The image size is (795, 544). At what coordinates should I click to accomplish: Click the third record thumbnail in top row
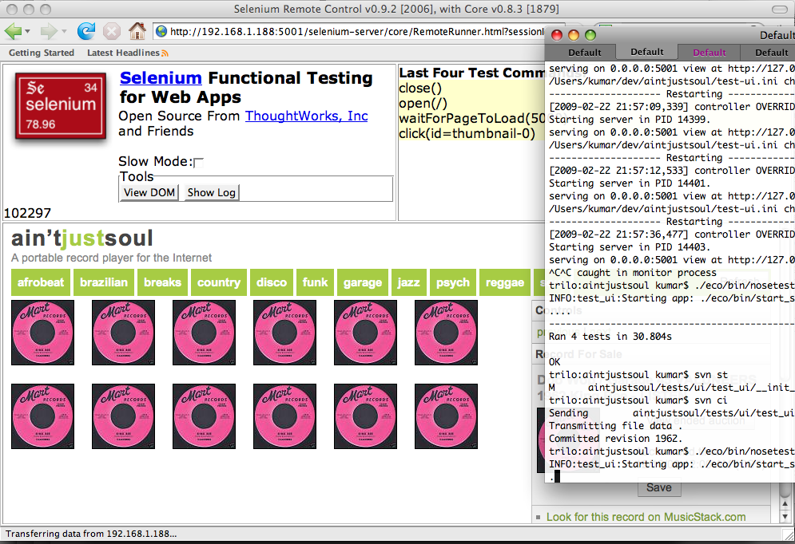(x=204, y=333)
